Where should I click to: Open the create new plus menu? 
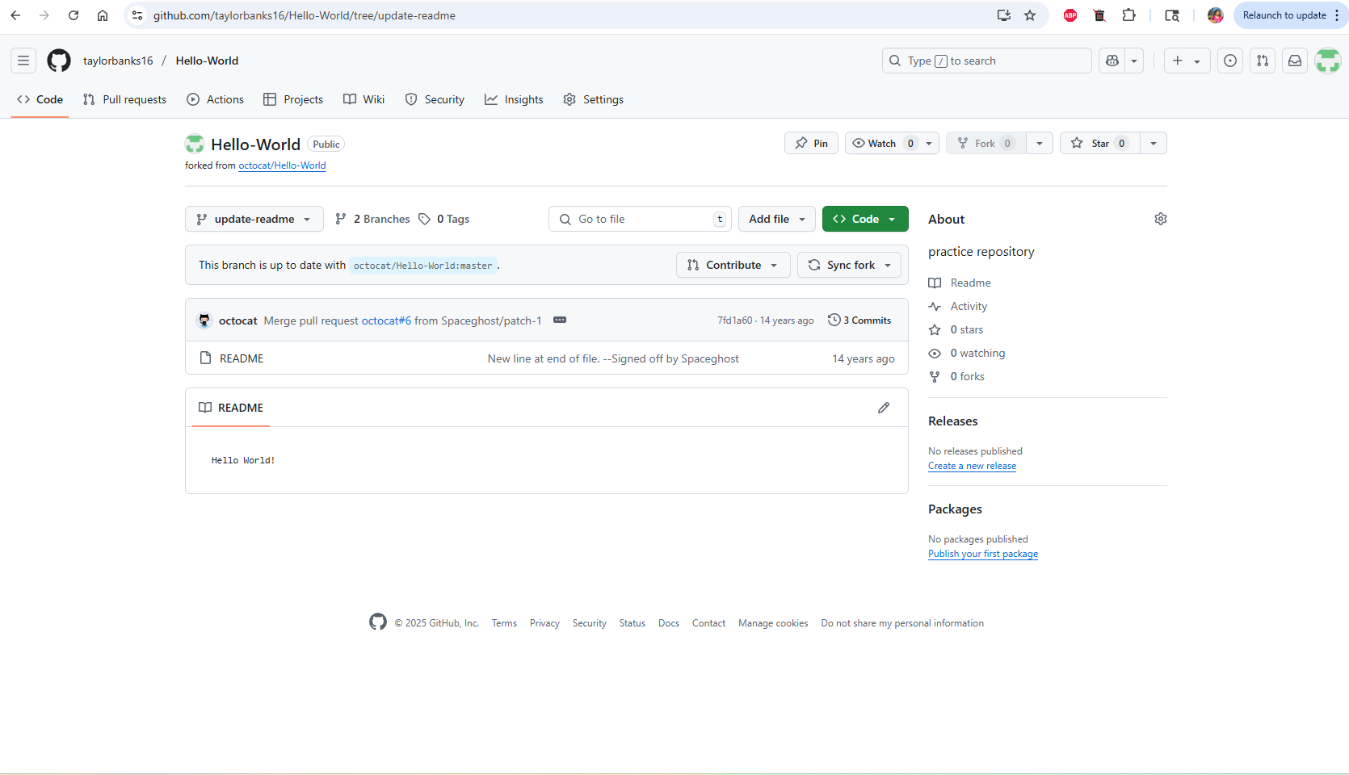(1187, 61)
